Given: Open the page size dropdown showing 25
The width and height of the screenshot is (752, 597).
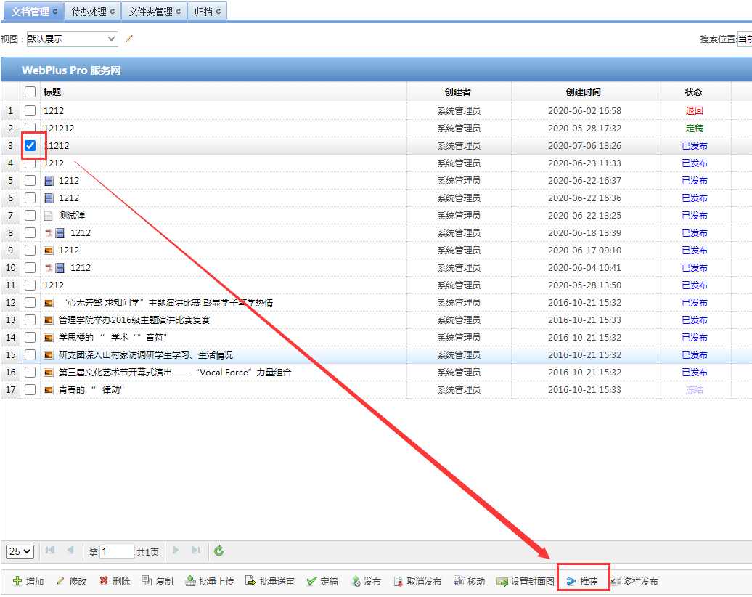Looking at the screenshot, I should click(x=20, y=552).
